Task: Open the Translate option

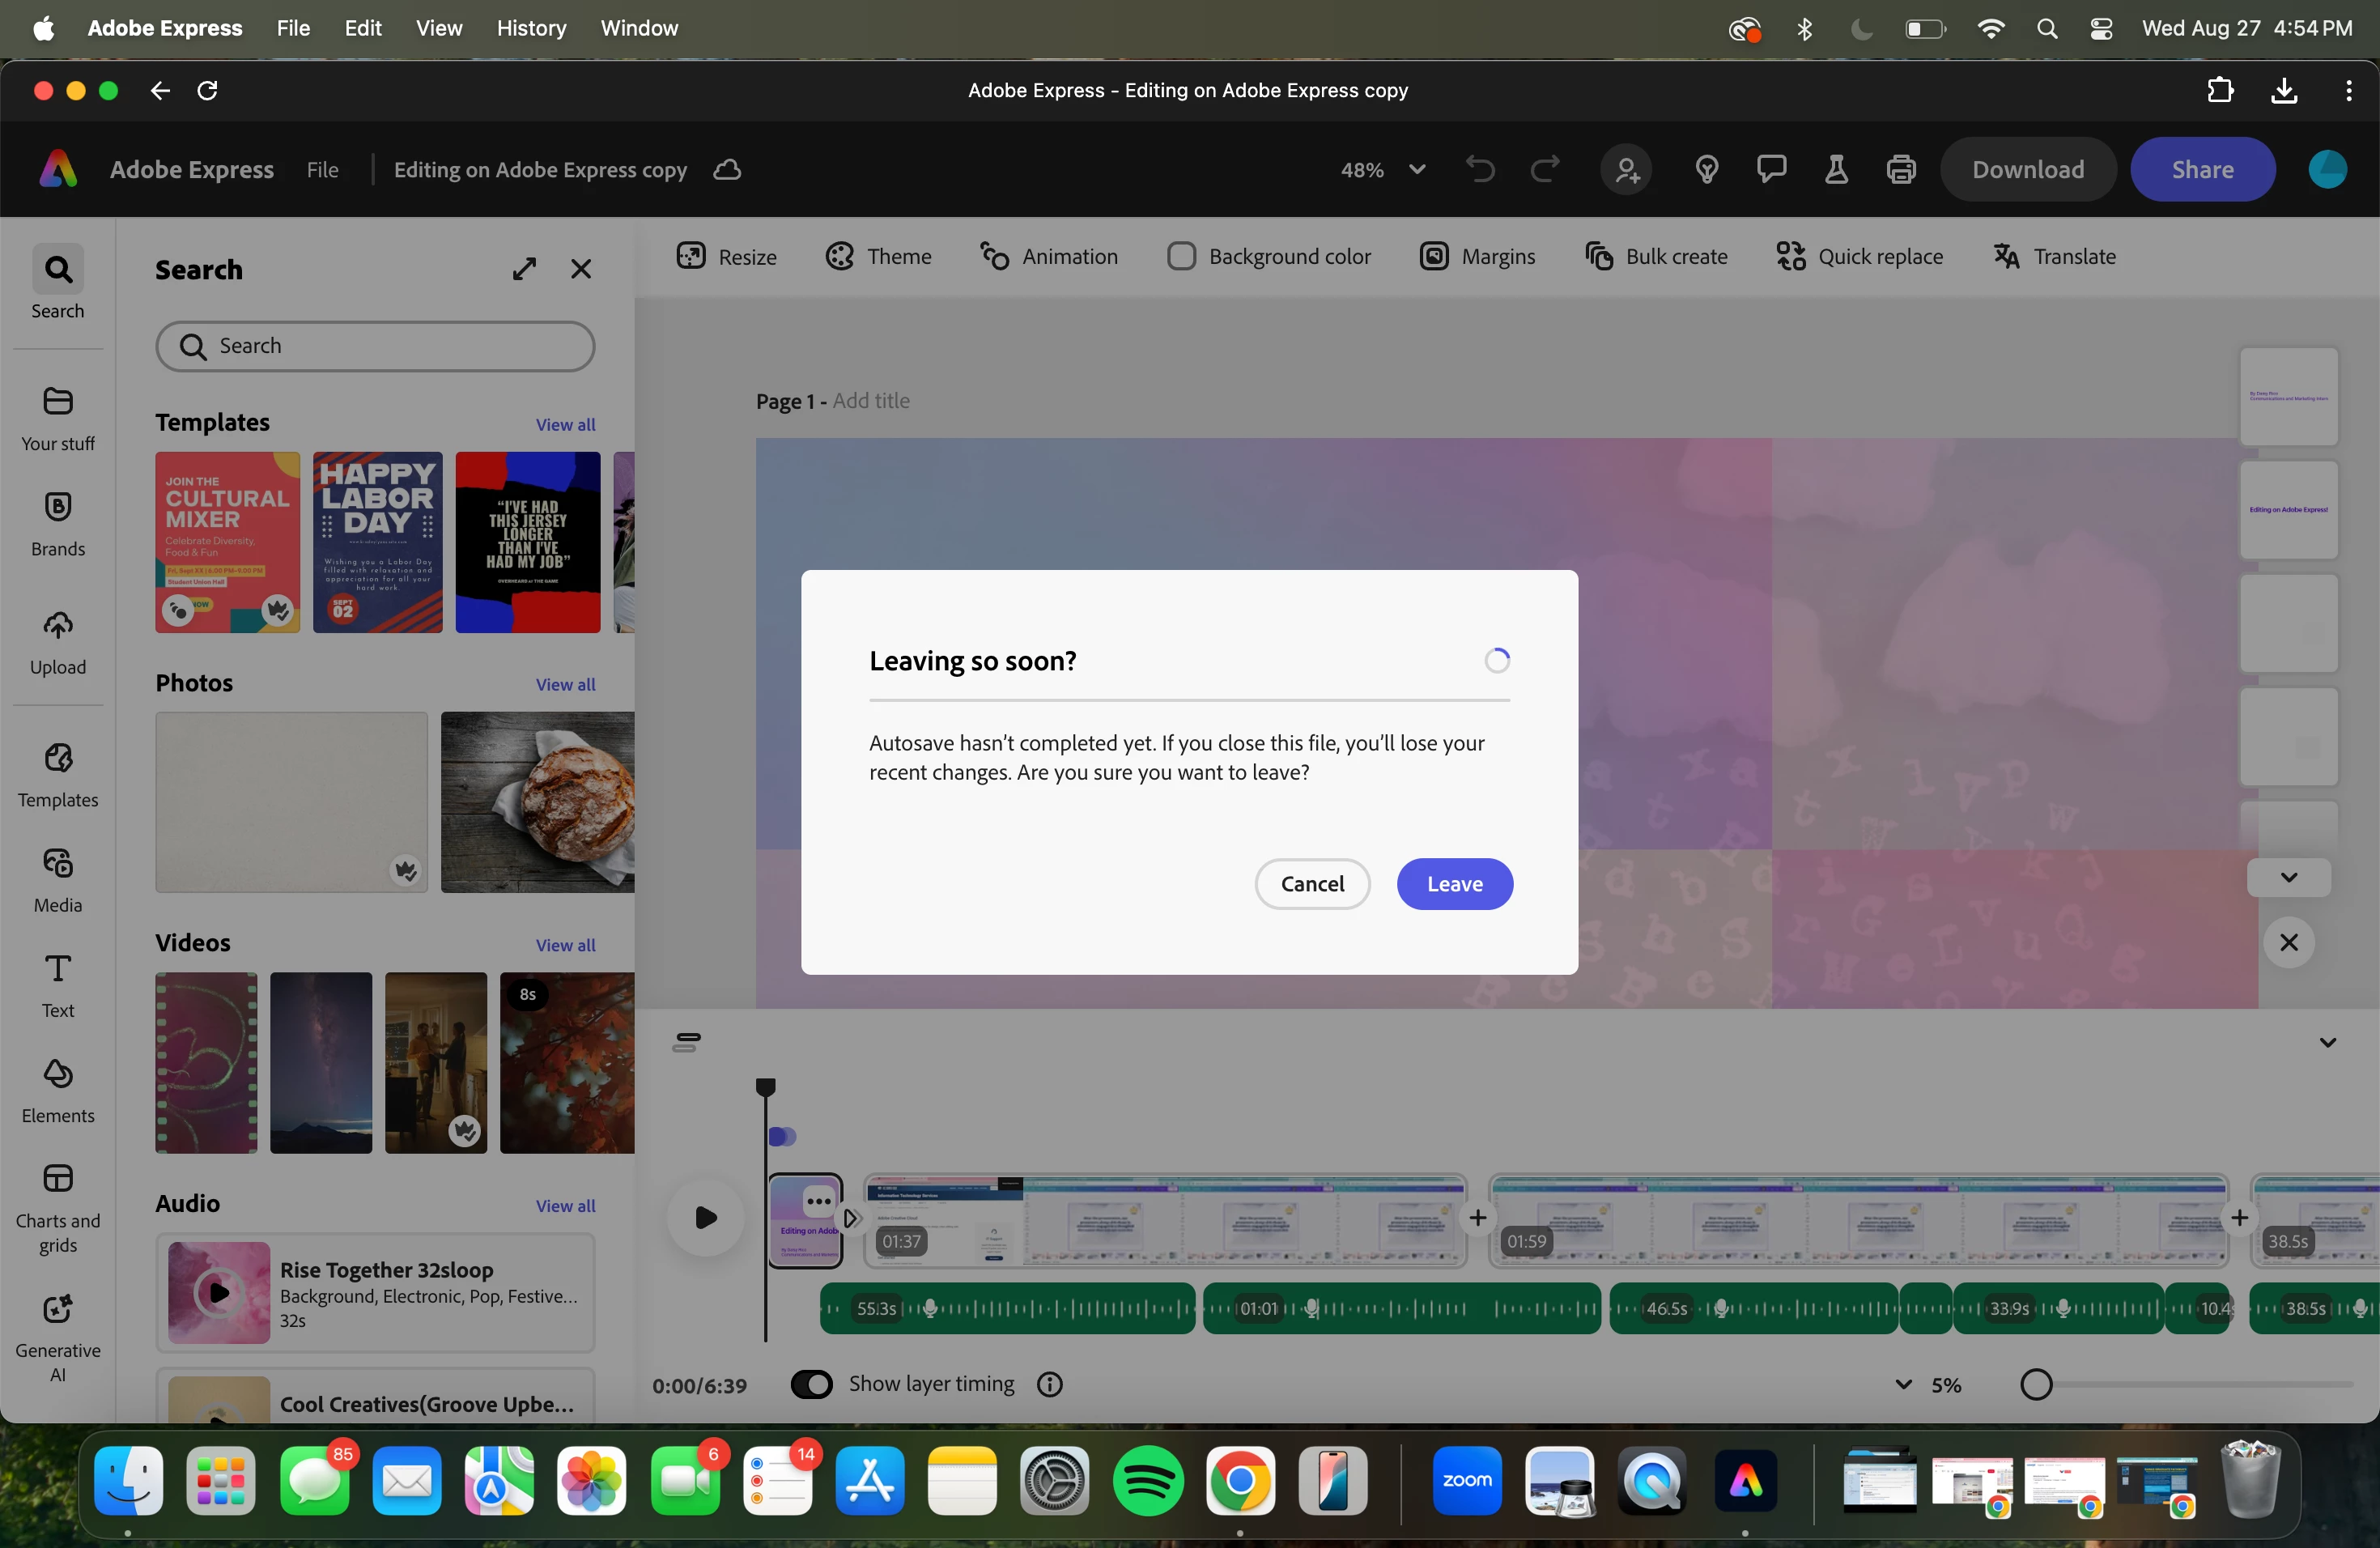Action: 2054,257
